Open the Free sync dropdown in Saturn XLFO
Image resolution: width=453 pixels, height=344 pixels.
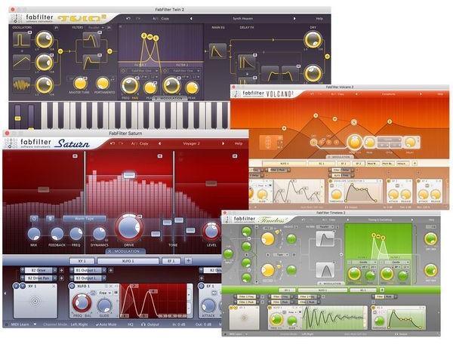click(105, 293)
